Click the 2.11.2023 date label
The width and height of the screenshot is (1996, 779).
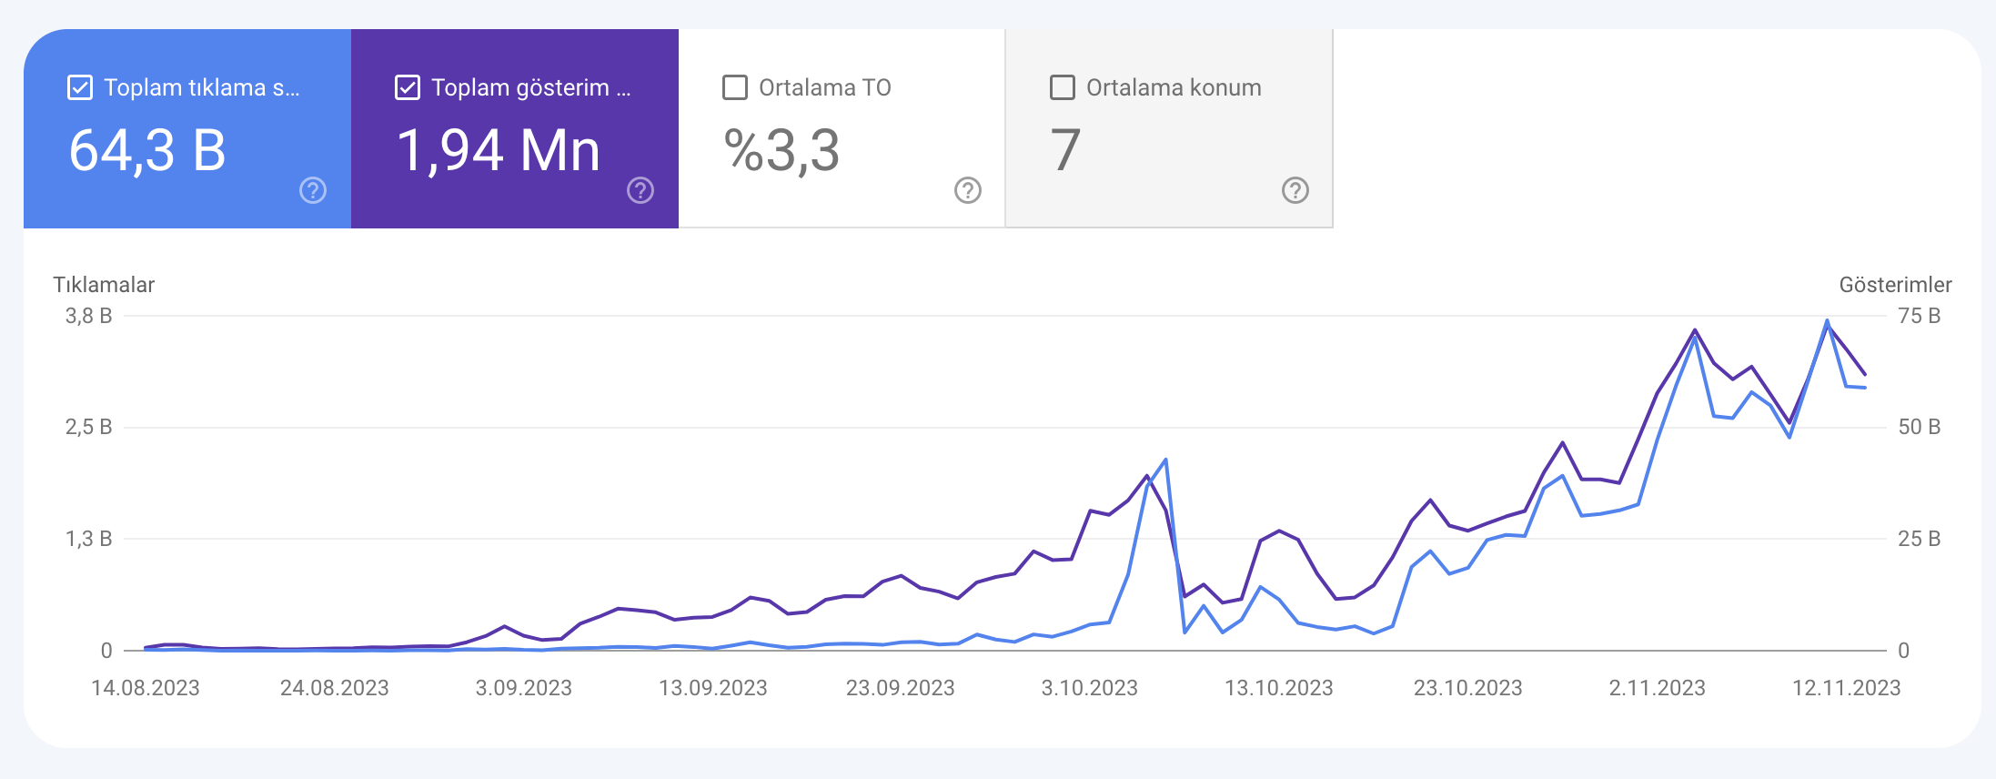coord(1658,688)
